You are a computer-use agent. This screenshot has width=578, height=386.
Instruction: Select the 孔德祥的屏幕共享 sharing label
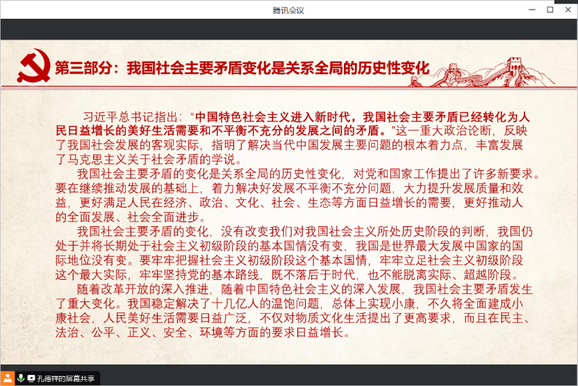point(67,378)
